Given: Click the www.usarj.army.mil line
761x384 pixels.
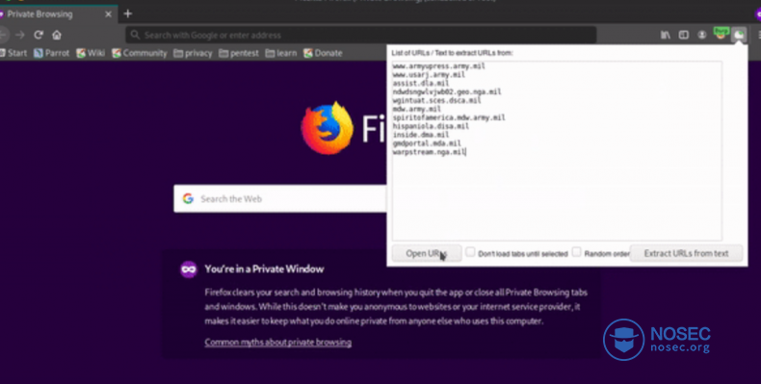Looking at the screenshot, I should click(429, 75).
